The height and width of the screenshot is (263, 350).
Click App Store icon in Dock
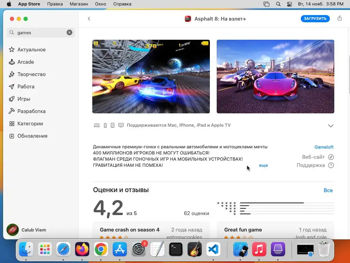click(120, 249)
